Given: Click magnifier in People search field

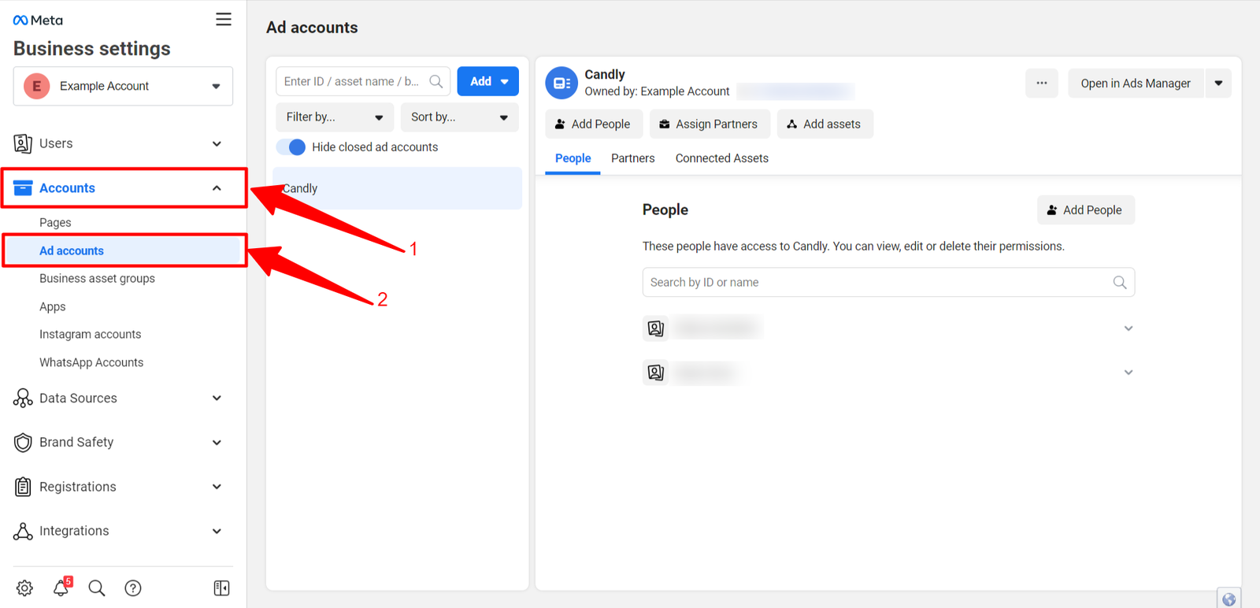Looking at the screenshot, I should 1120,282.
